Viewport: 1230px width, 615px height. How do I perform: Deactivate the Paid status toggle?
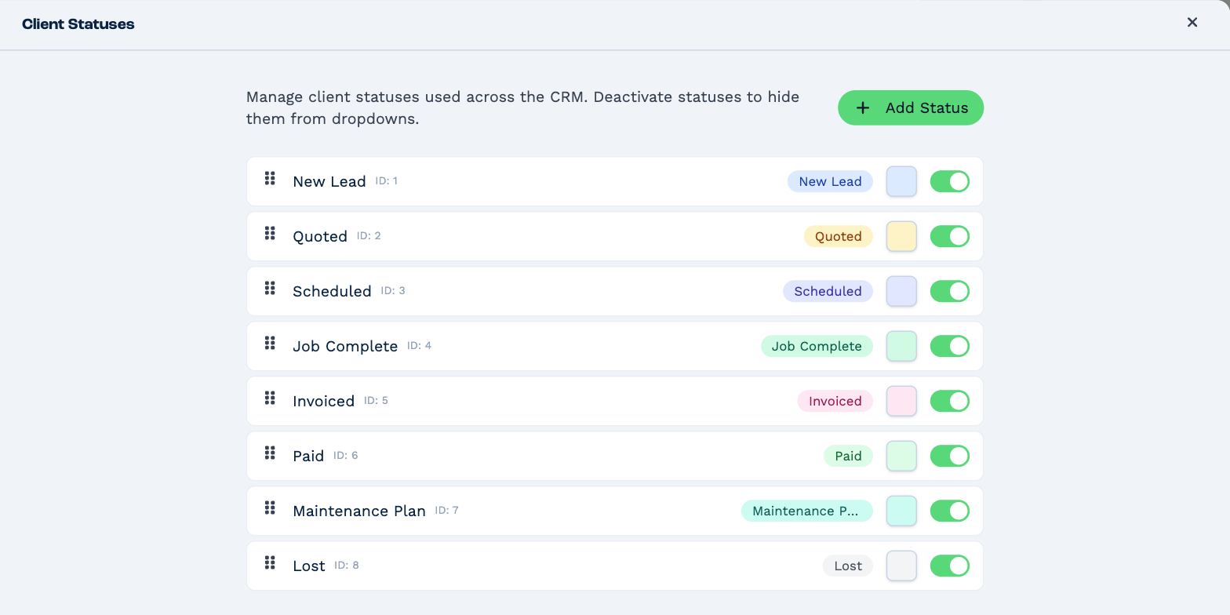950,456
